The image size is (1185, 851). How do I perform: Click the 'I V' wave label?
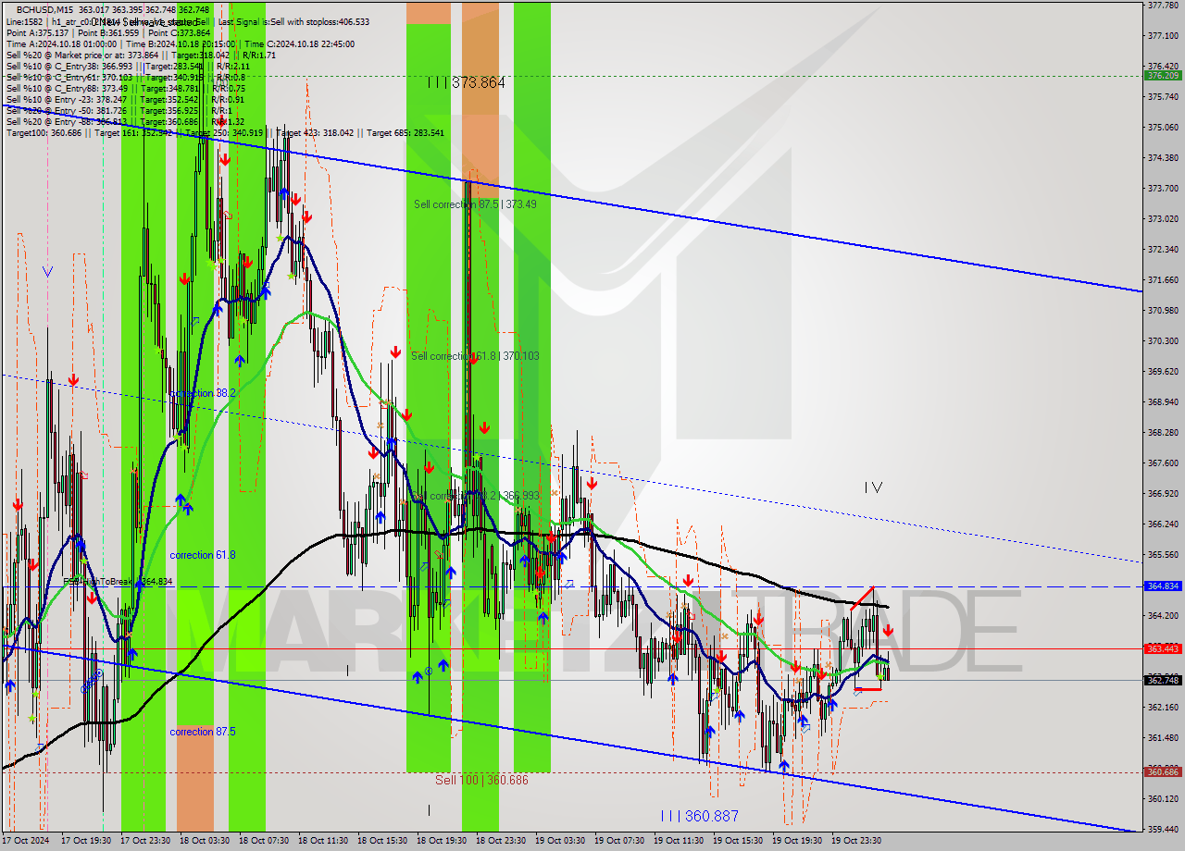click(872, 487)
